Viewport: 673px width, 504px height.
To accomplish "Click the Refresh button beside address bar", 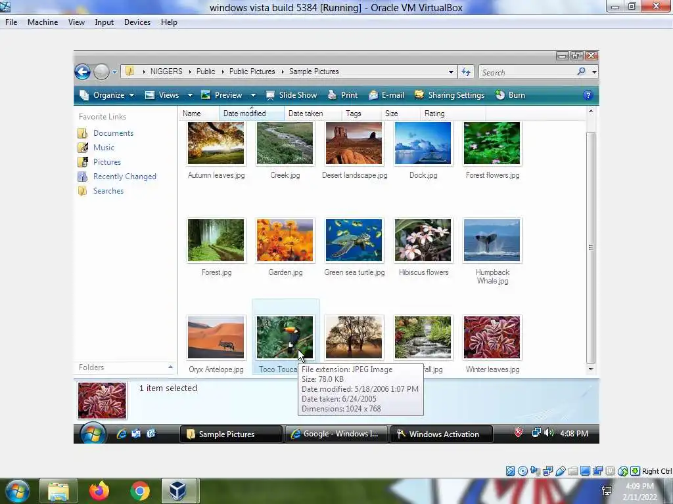I will [x=466, y=72].
